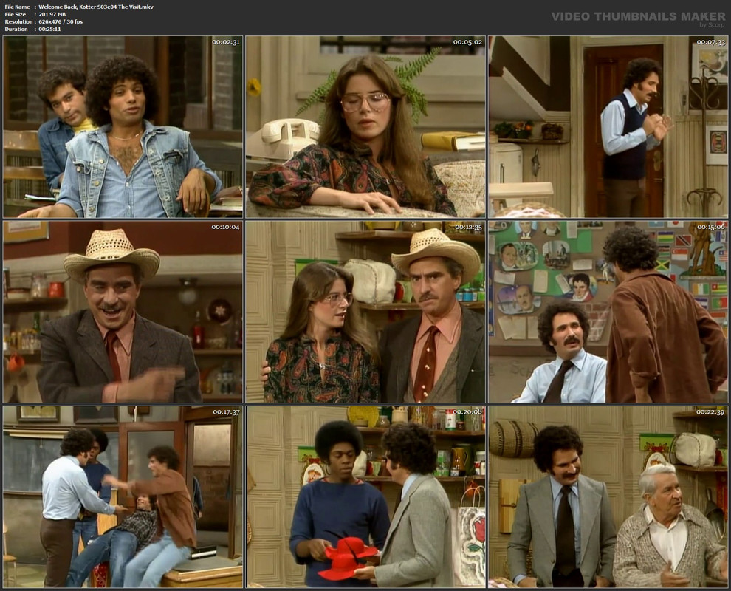This screenshot has width=731, height=591.
Task: Select the thumbnail timestamped 00:22:39
Action: pos(608,496)
